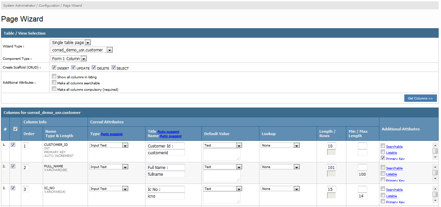Open the Form 1 Column component dropdown
Screen dimensions: 441x207
point(69,59)
